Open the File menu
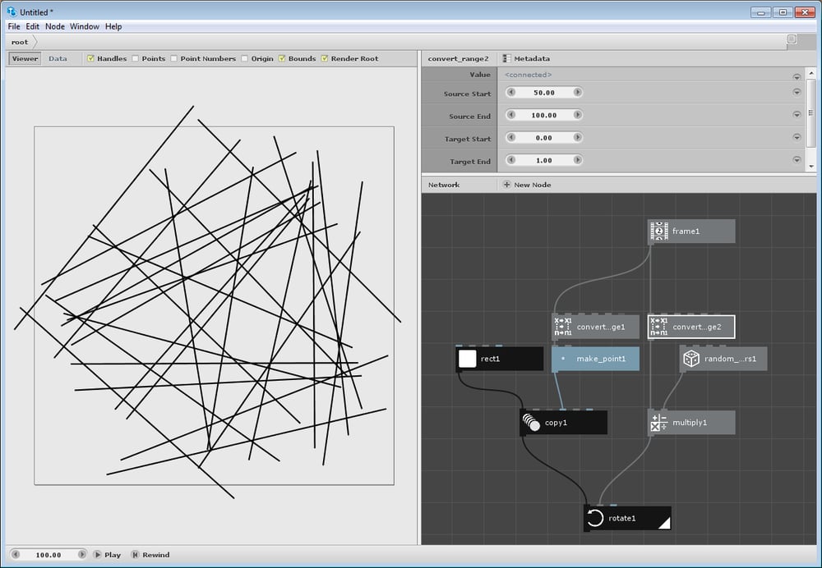822x568 pixels. pos(14,26)
